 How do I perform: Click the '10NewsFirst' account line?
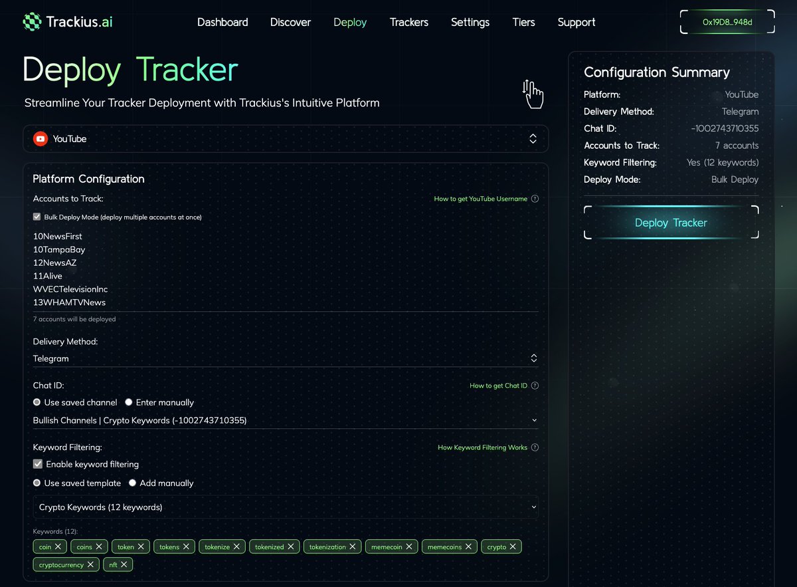[58, 236]
